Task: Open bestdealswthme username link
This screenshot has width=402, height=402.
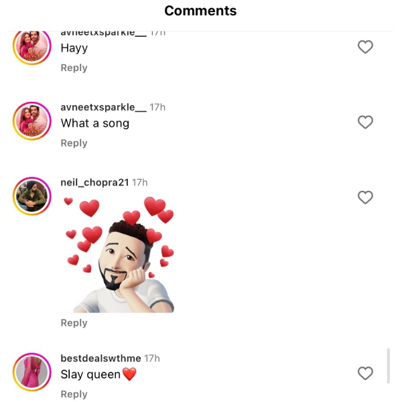Action: tap(100, 358)
